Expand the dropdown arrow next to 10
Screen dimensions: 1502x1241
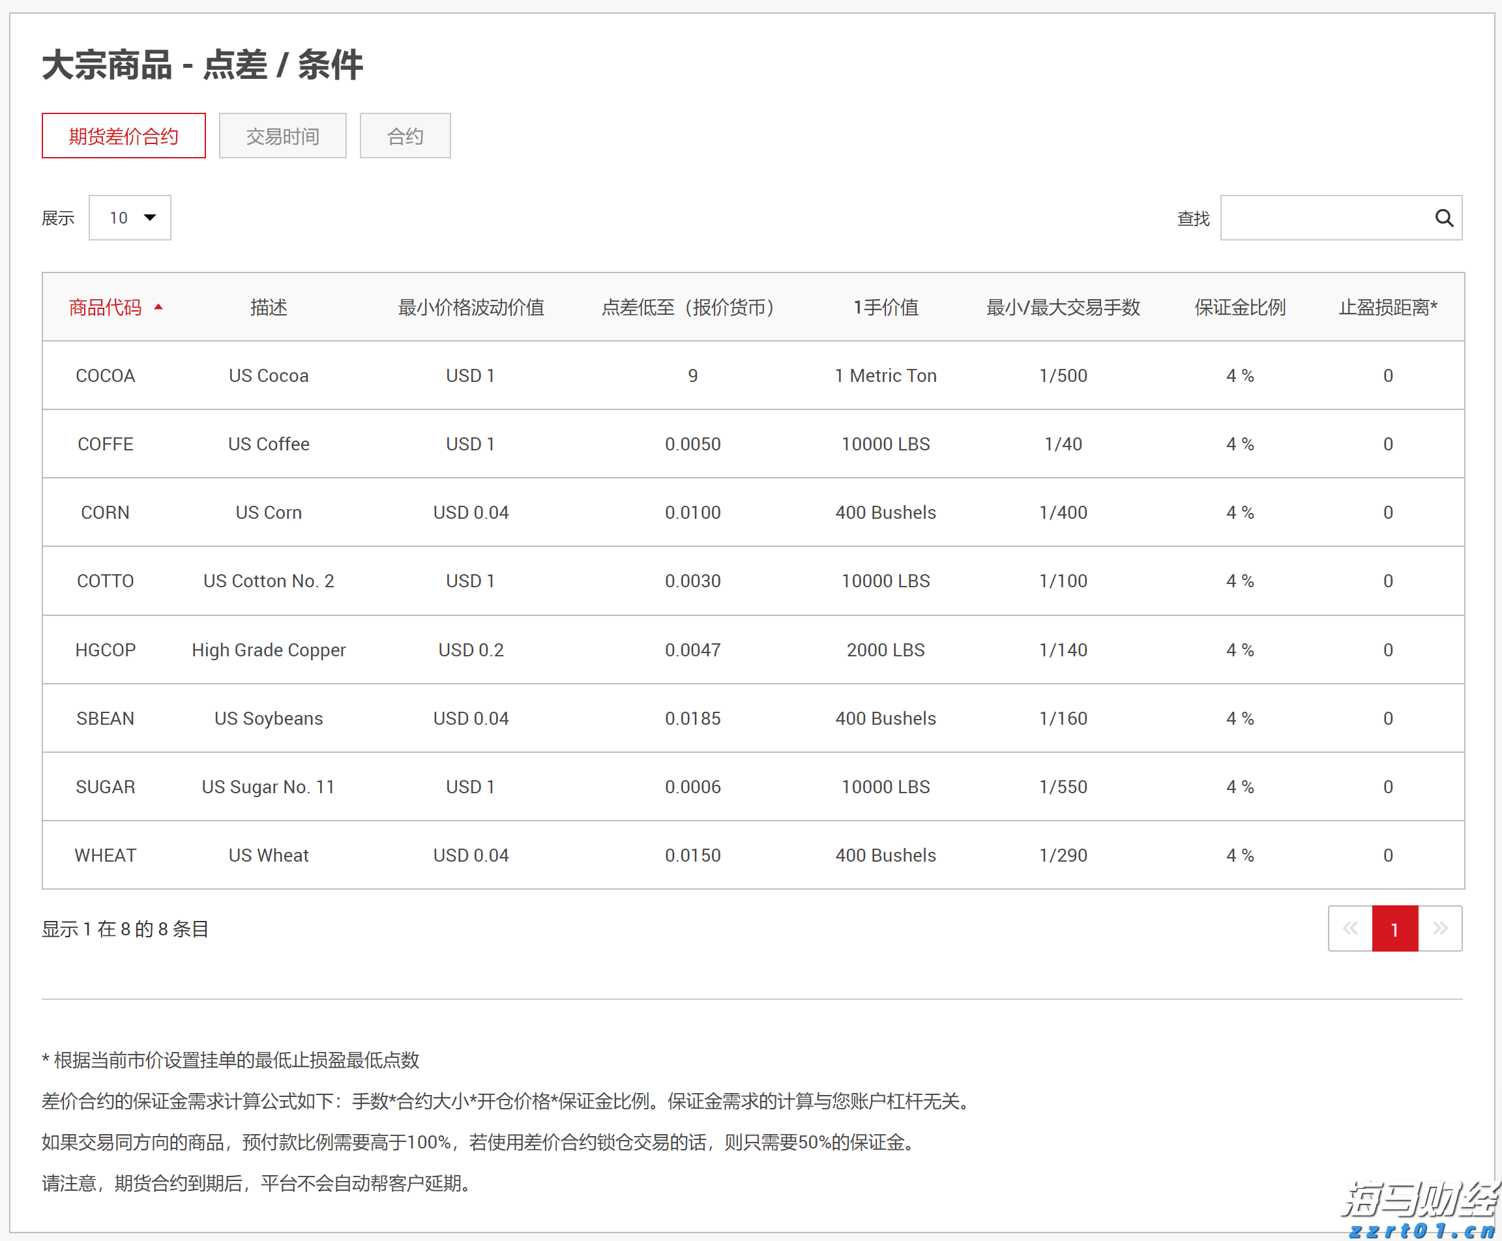[x=150, y=217]
